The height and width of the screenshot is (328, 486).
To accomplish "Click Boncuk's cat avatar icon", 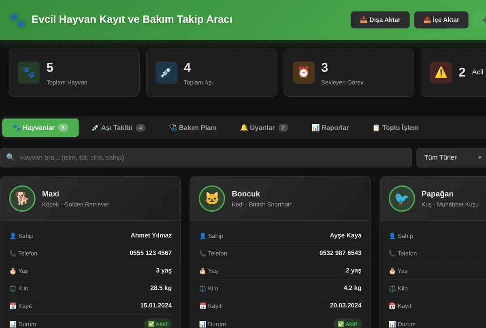I will click(x=212, y=198).
